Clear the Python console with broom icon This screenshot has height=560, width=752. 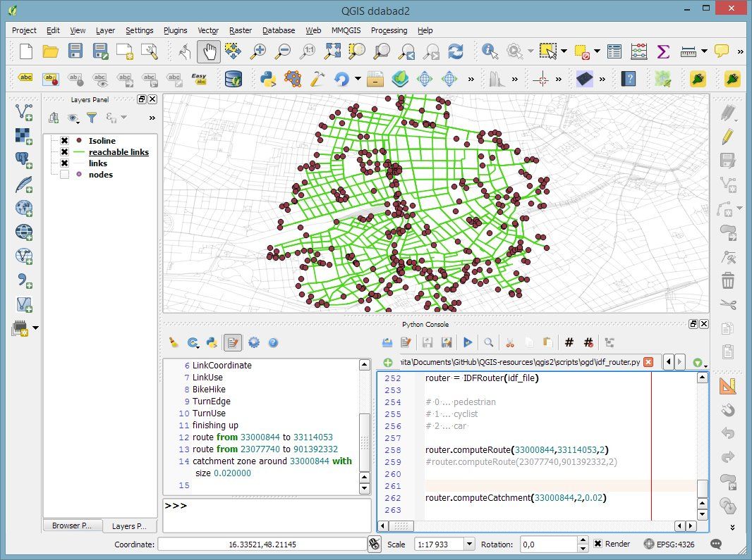pos(174,342)
